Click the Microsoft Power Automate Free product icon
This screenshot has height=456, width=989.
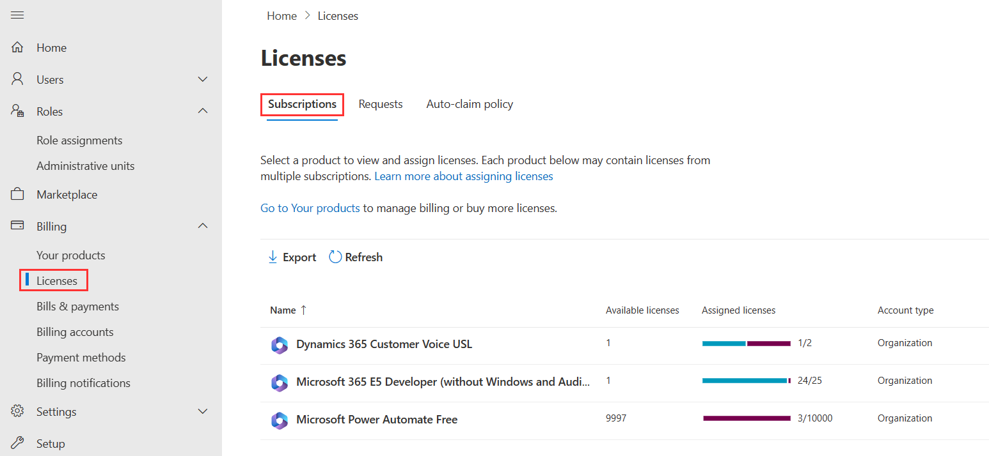pos(280,420)
